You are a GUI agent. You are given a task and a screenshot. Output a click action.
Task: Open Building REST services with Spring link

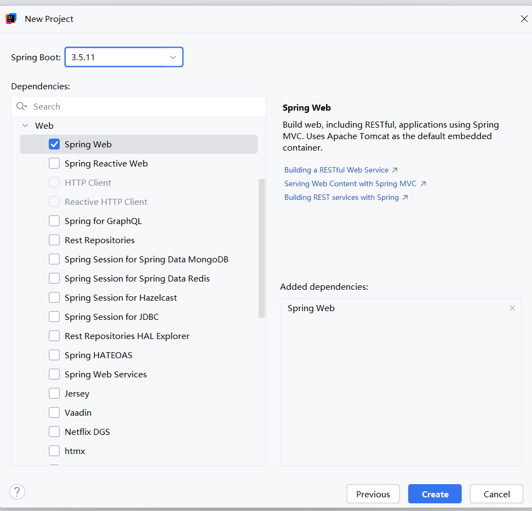(x=341, y=197)
